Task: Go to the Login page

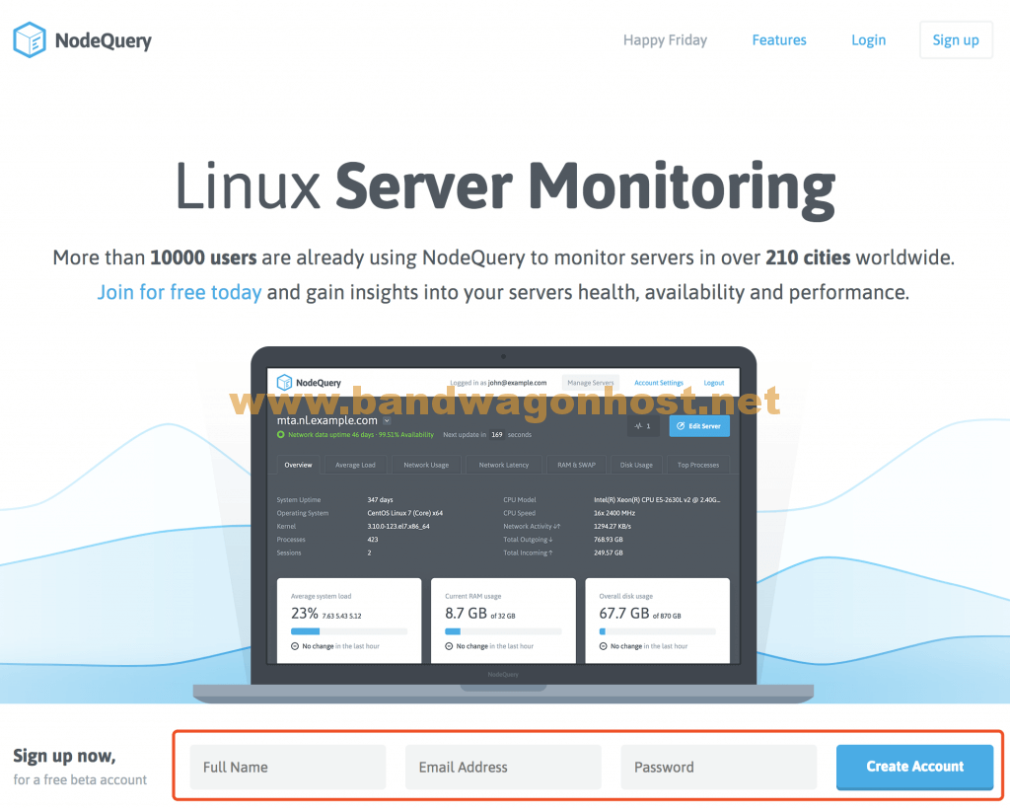Action: (868, 39)
